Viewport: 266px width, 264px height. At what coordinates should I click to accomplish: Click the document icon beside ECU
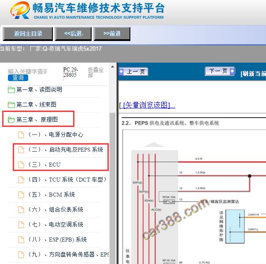21,165
